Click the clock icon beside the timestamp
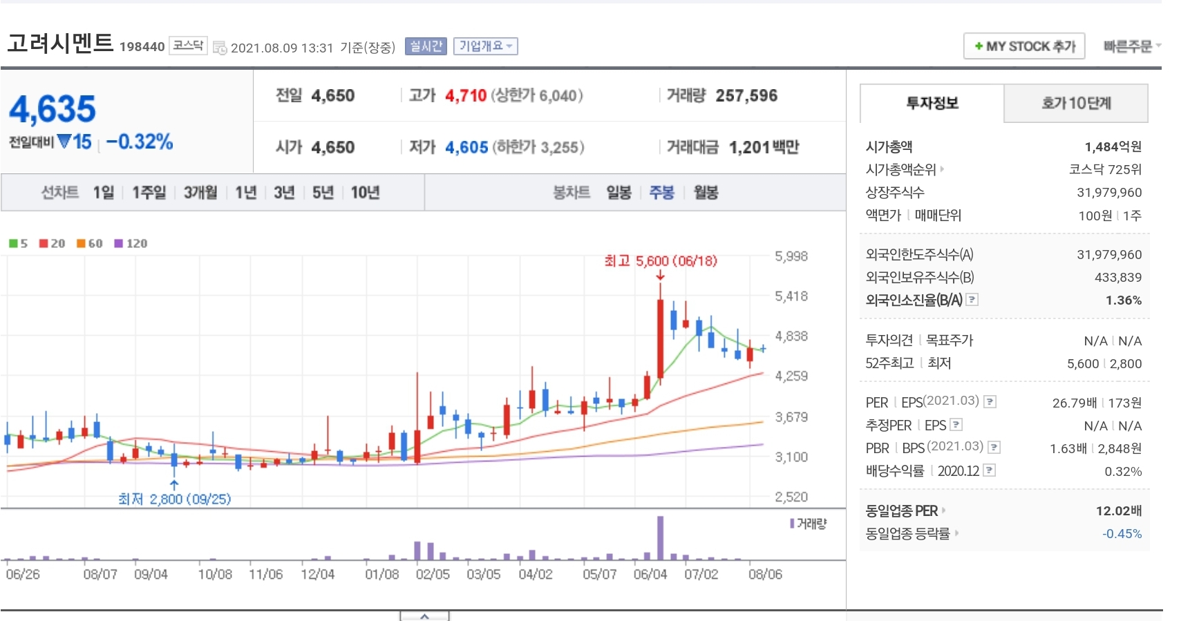This screenshot has width=1199, height=621. (x=220, y=48)
